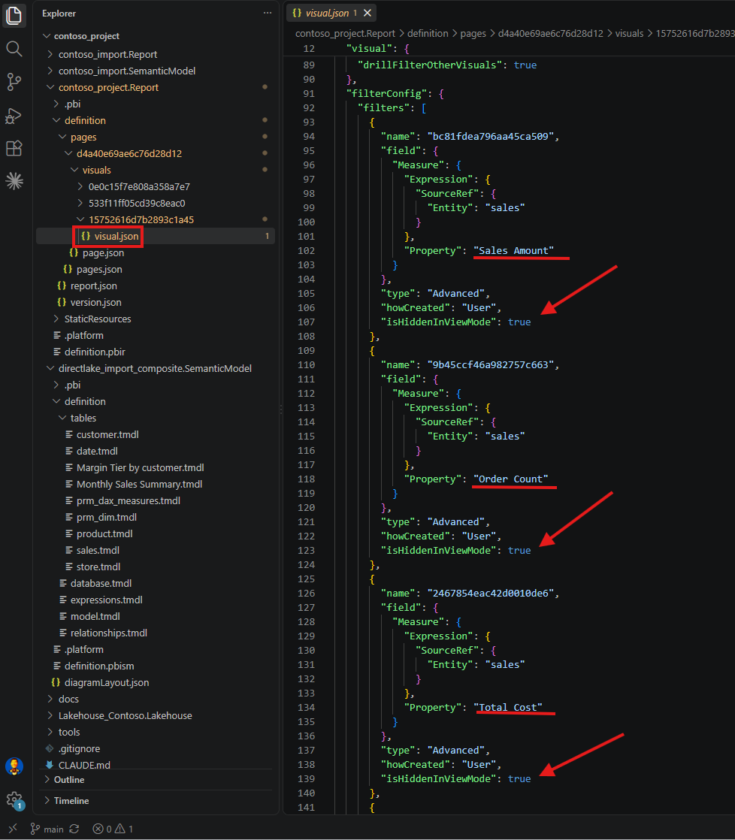Viewport: 735px width, 840px height.
Task: Collapse the contoso_project root folder
Action: point(86,36)
